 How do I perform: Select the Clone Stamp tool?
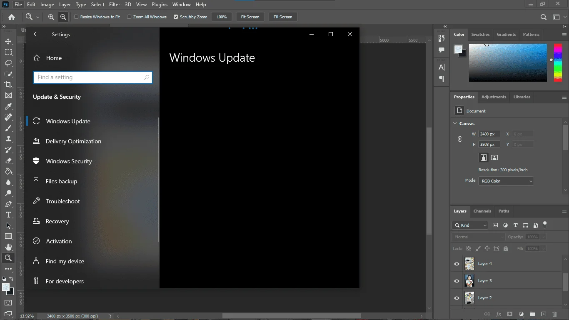click(8, 139)
